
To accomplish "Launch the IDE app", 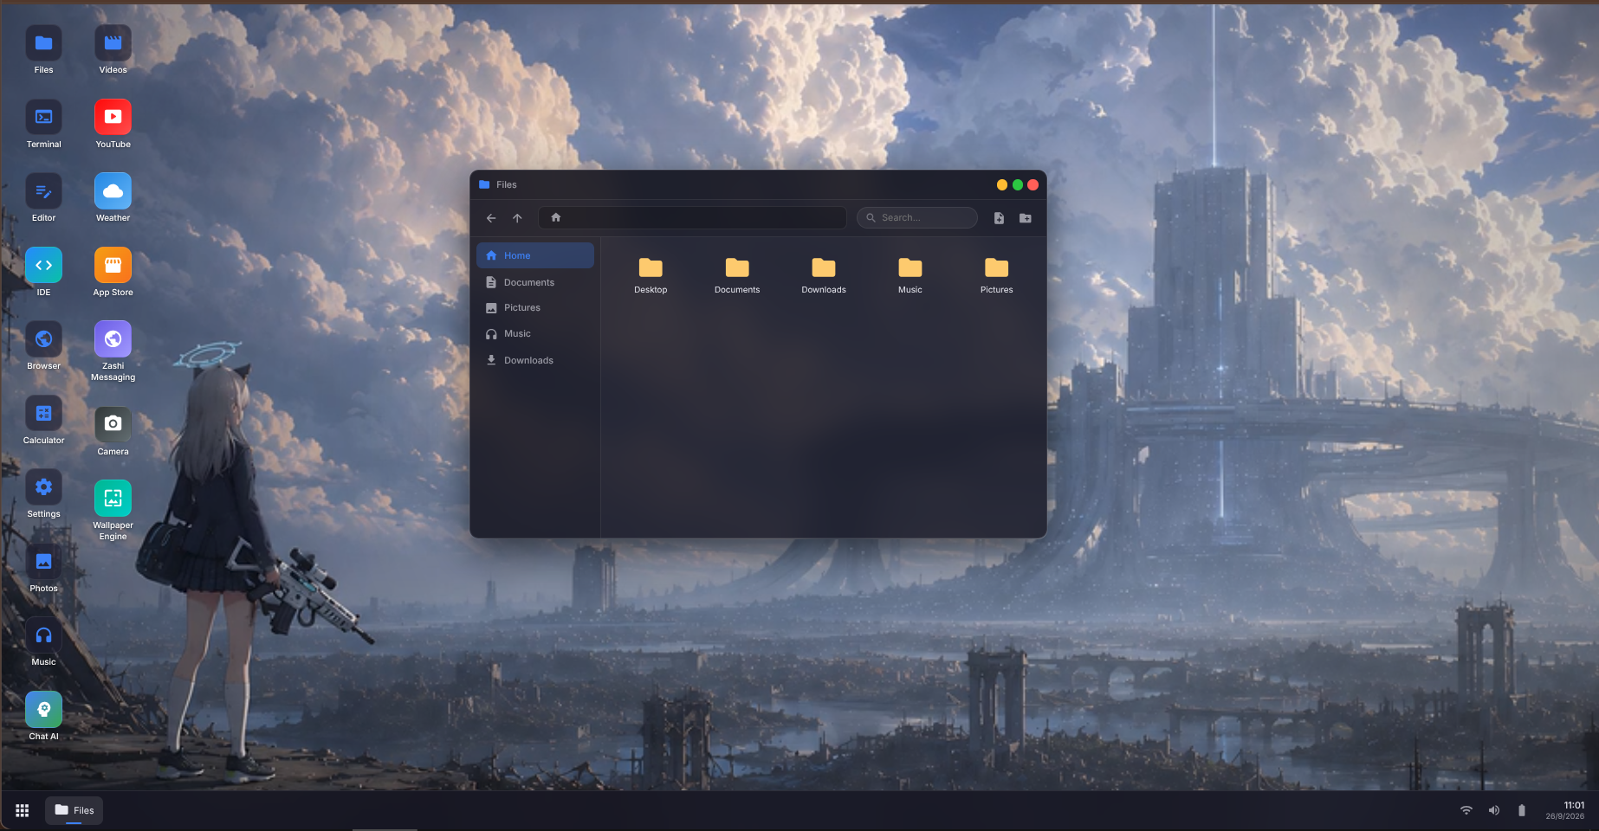I will click(43, 272).
